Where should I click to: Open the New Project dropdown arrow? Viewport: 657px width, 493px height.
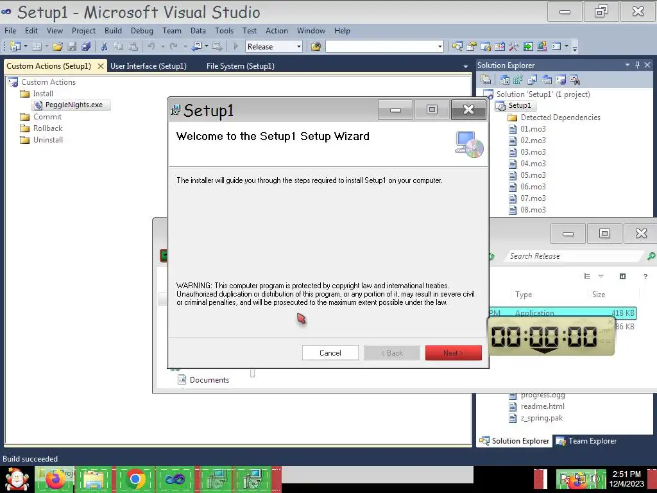[26, 46]
